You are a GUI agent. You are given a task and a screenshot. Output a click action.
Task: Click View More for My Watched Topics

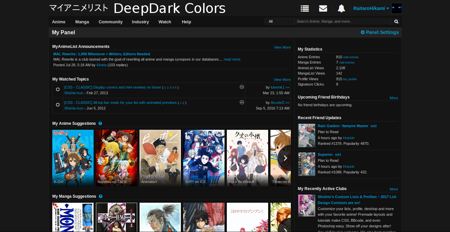[282, 80]
